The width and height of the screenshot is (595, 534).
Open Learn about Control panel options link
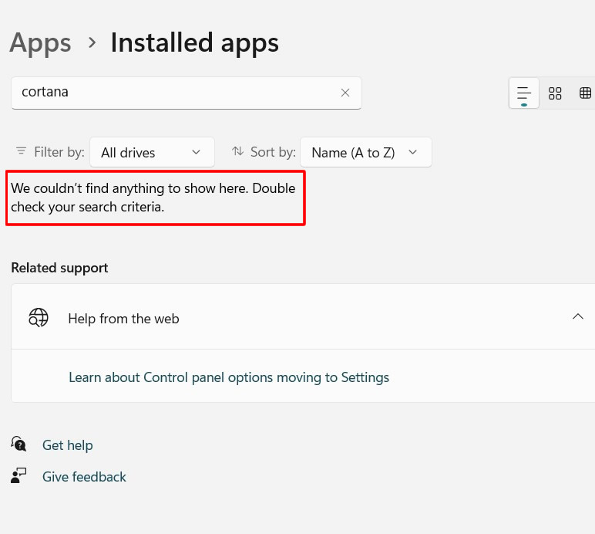[229, 377]
